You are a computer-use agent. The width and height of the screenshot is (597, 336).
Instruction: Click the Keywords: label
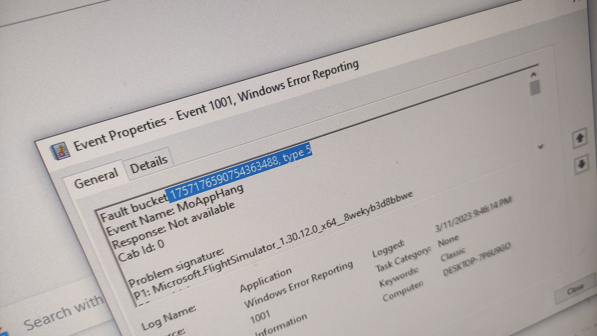click(x=399, y=277)
